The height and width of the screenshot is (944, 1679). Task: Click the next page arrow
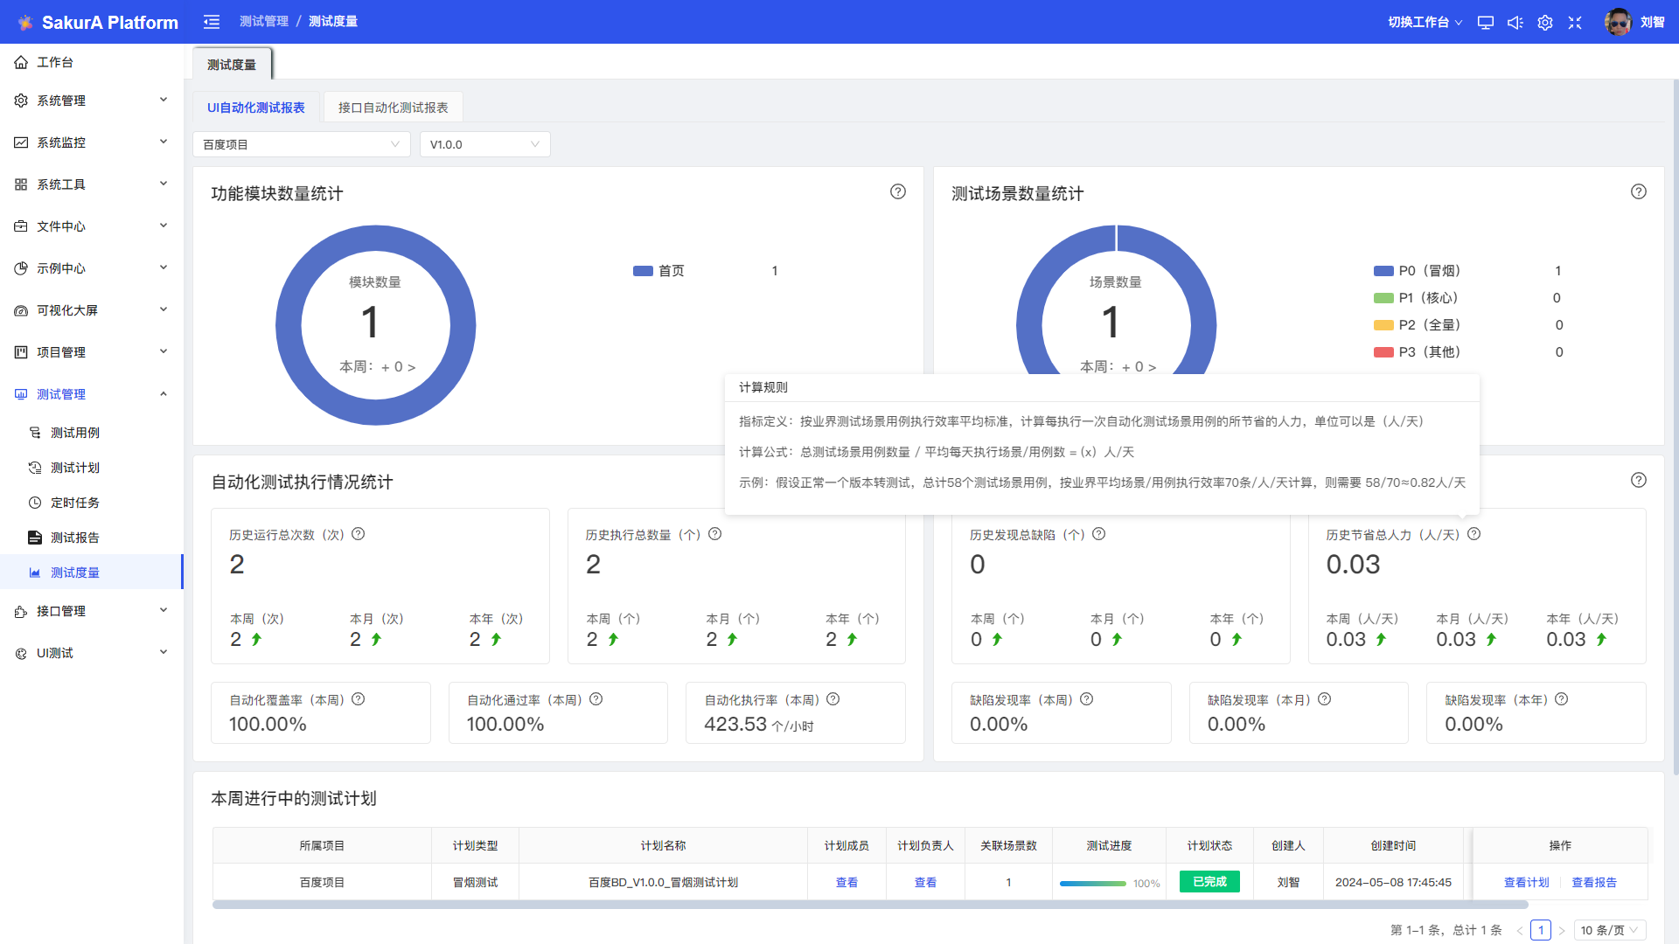tap(1562, 931)
